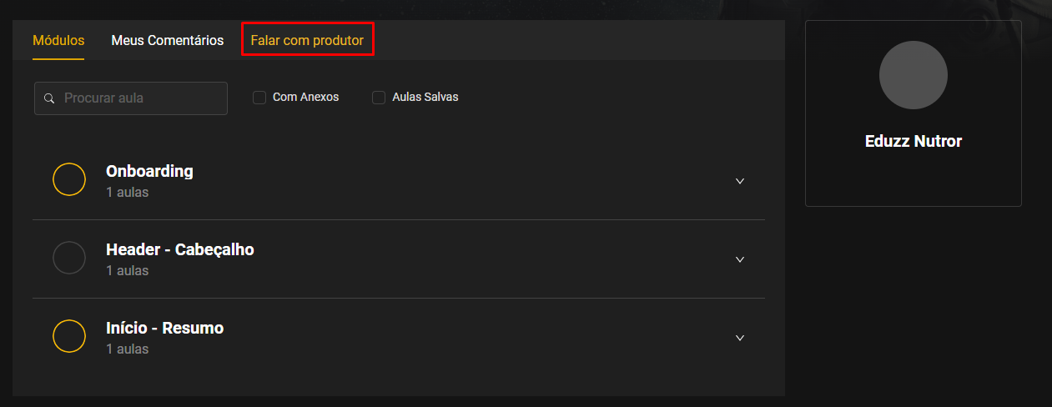Click the search magnifier icon
The width and height of the screenshot is (1052, 407).
click(49, 98)
